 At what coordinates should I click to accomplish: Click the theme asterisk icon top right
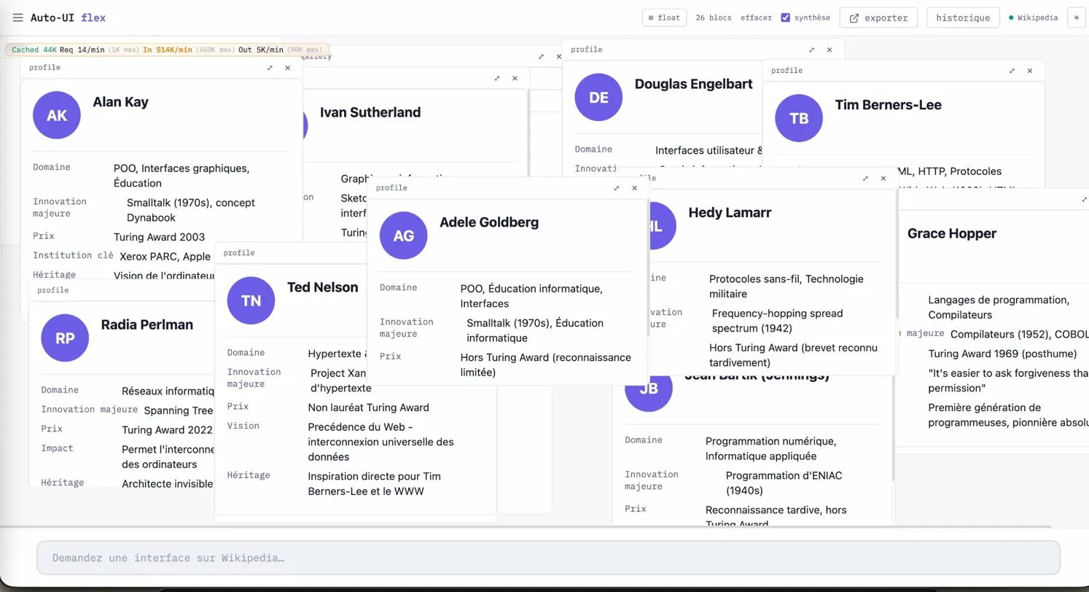click(1077, 17)
